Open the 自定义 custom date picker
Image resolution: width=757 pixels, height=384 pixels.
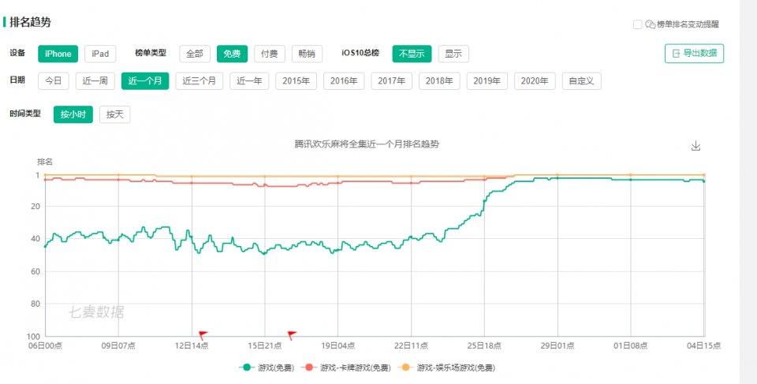pos(582,81)
